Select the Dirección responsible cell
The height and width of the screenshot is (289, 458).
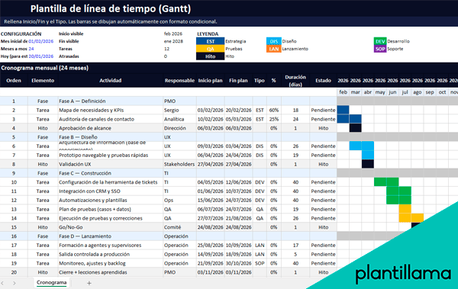(179, 128)
